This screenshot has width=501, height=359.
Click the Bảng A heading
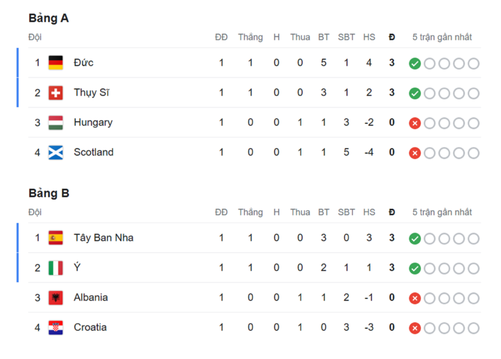tap(49, 18)
